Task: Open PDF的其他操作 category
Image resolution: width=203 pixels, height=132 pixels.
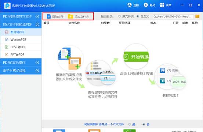Action: pyautogui.click(x=21, y=63)
